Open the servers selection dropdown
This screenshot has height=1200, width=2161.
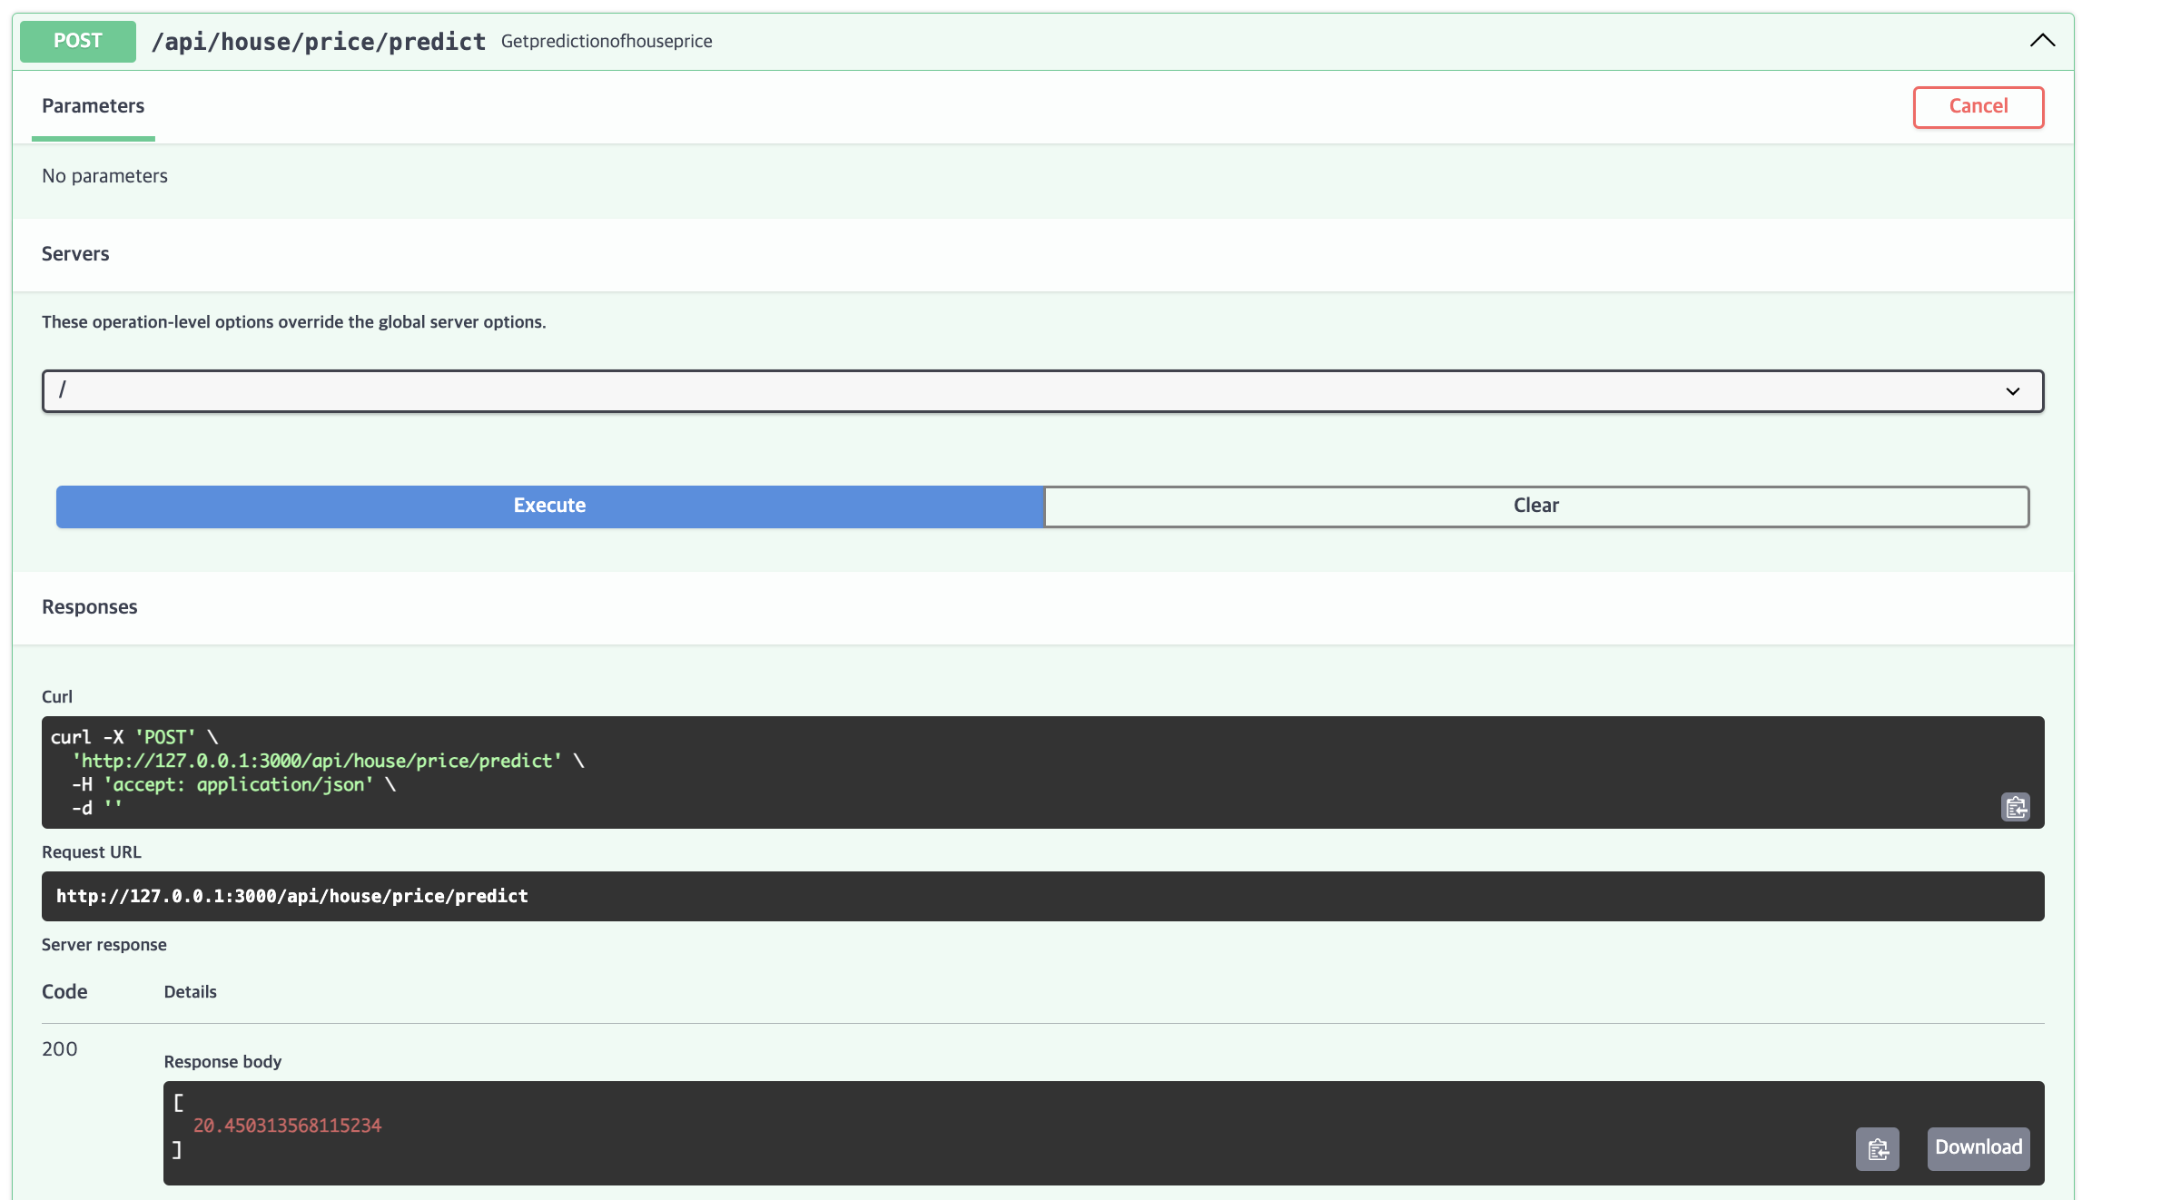[x=1041, y=391]
